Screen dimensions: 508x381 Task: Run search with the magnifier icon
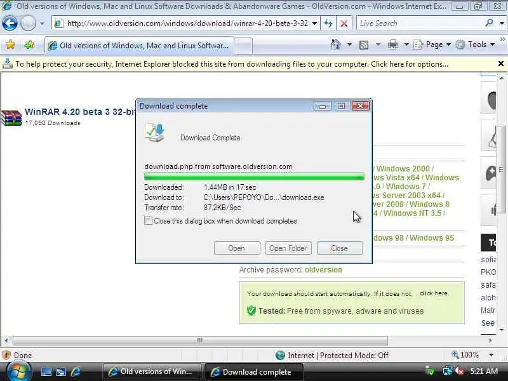490,23
